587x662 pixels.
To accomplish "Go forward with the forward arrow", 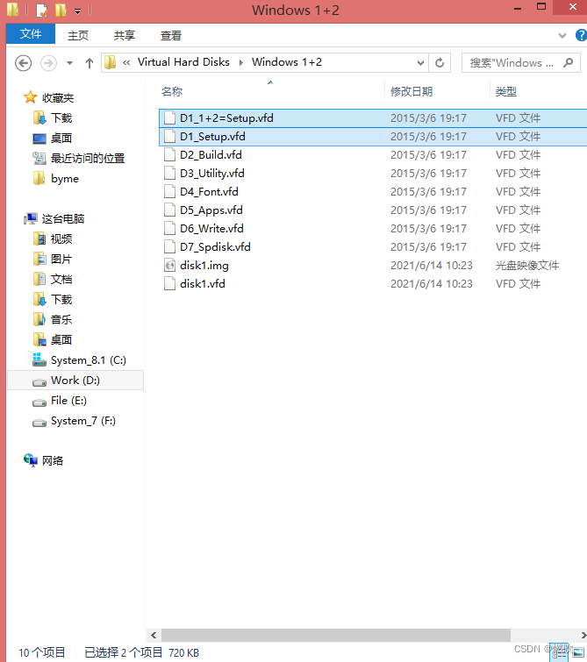I will [x=48, y=63].
